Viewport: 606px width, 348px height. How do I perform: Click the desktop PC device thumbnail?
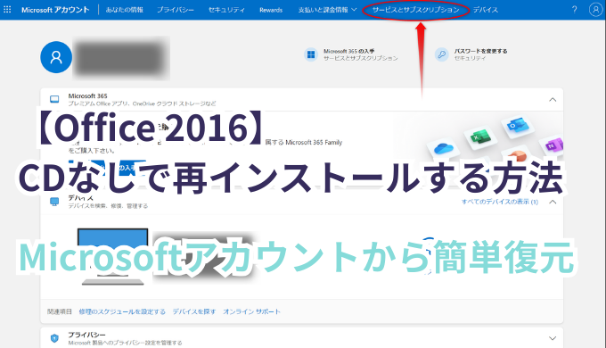coord(113,257)
